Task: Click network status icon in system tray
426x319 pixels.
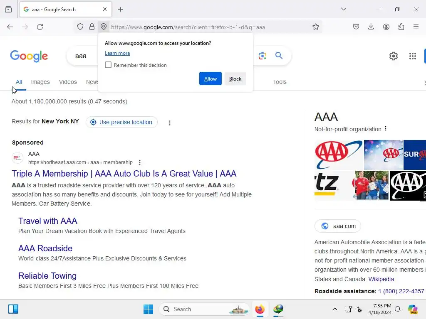Action: 348,309
